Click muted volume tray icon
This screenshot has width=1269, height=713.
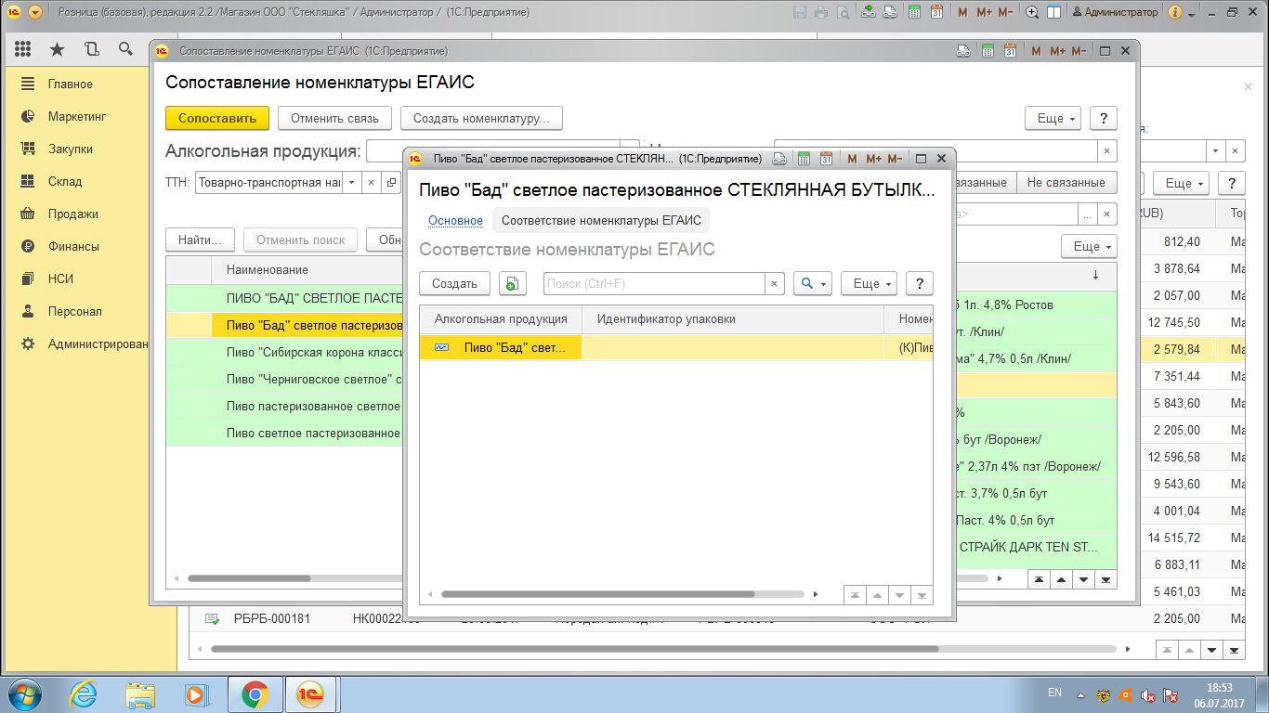tap(1148, 694)
